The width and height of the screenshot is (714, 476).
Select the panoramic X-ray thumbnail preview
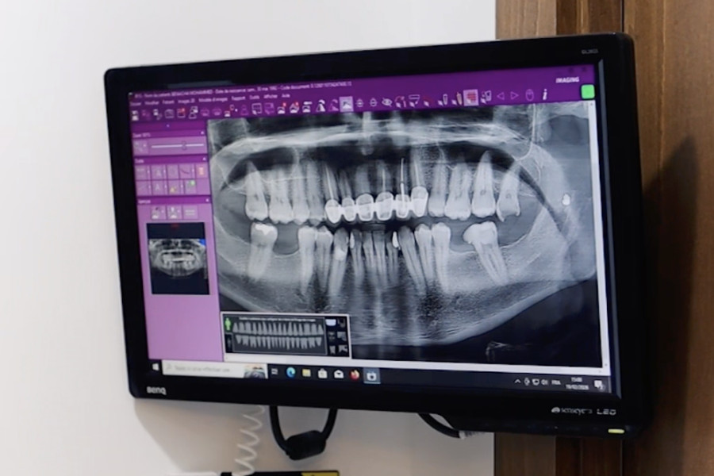[x=179, y=258]
